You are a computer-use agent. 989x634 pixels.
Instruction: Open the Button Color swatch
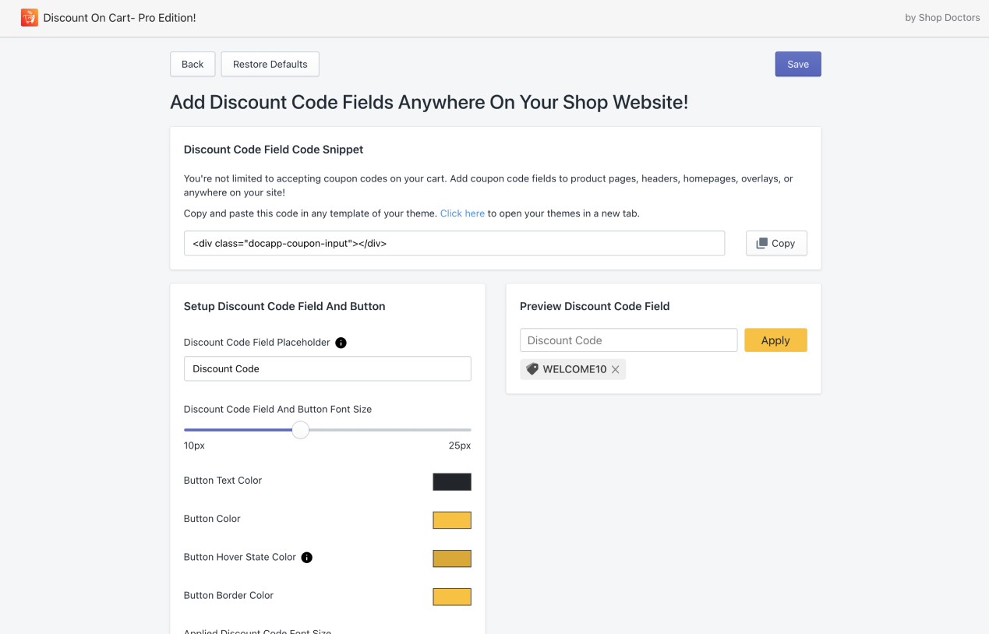pyautogui.click(x=452, y=520)
